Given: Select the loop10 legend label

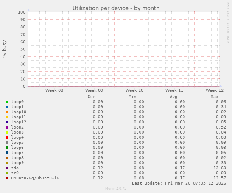Looking at the screenshot, I should tap(19, 112).
